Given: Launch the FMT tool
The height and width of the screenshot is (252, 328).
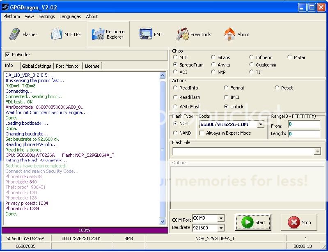Looking at the screenshot, I should (x=151, y=34).
